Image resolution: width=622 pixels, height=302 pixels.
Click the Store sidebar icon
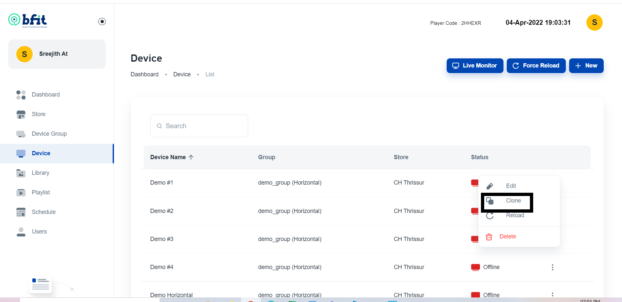coord(21,114)
